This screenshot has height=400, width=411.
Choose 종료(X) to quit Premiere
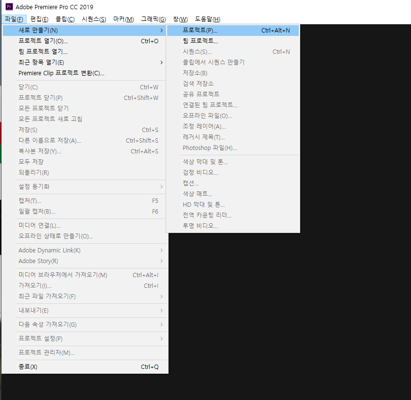(x=85, y=367)
